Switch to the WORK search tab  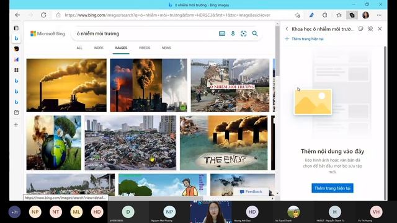point(99,48)
